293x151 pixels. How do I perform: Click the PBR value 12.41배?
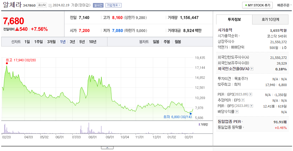[269, 106]
